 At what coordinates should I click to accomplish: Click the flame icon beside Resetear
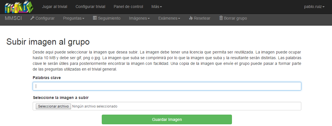coord(191,18)
